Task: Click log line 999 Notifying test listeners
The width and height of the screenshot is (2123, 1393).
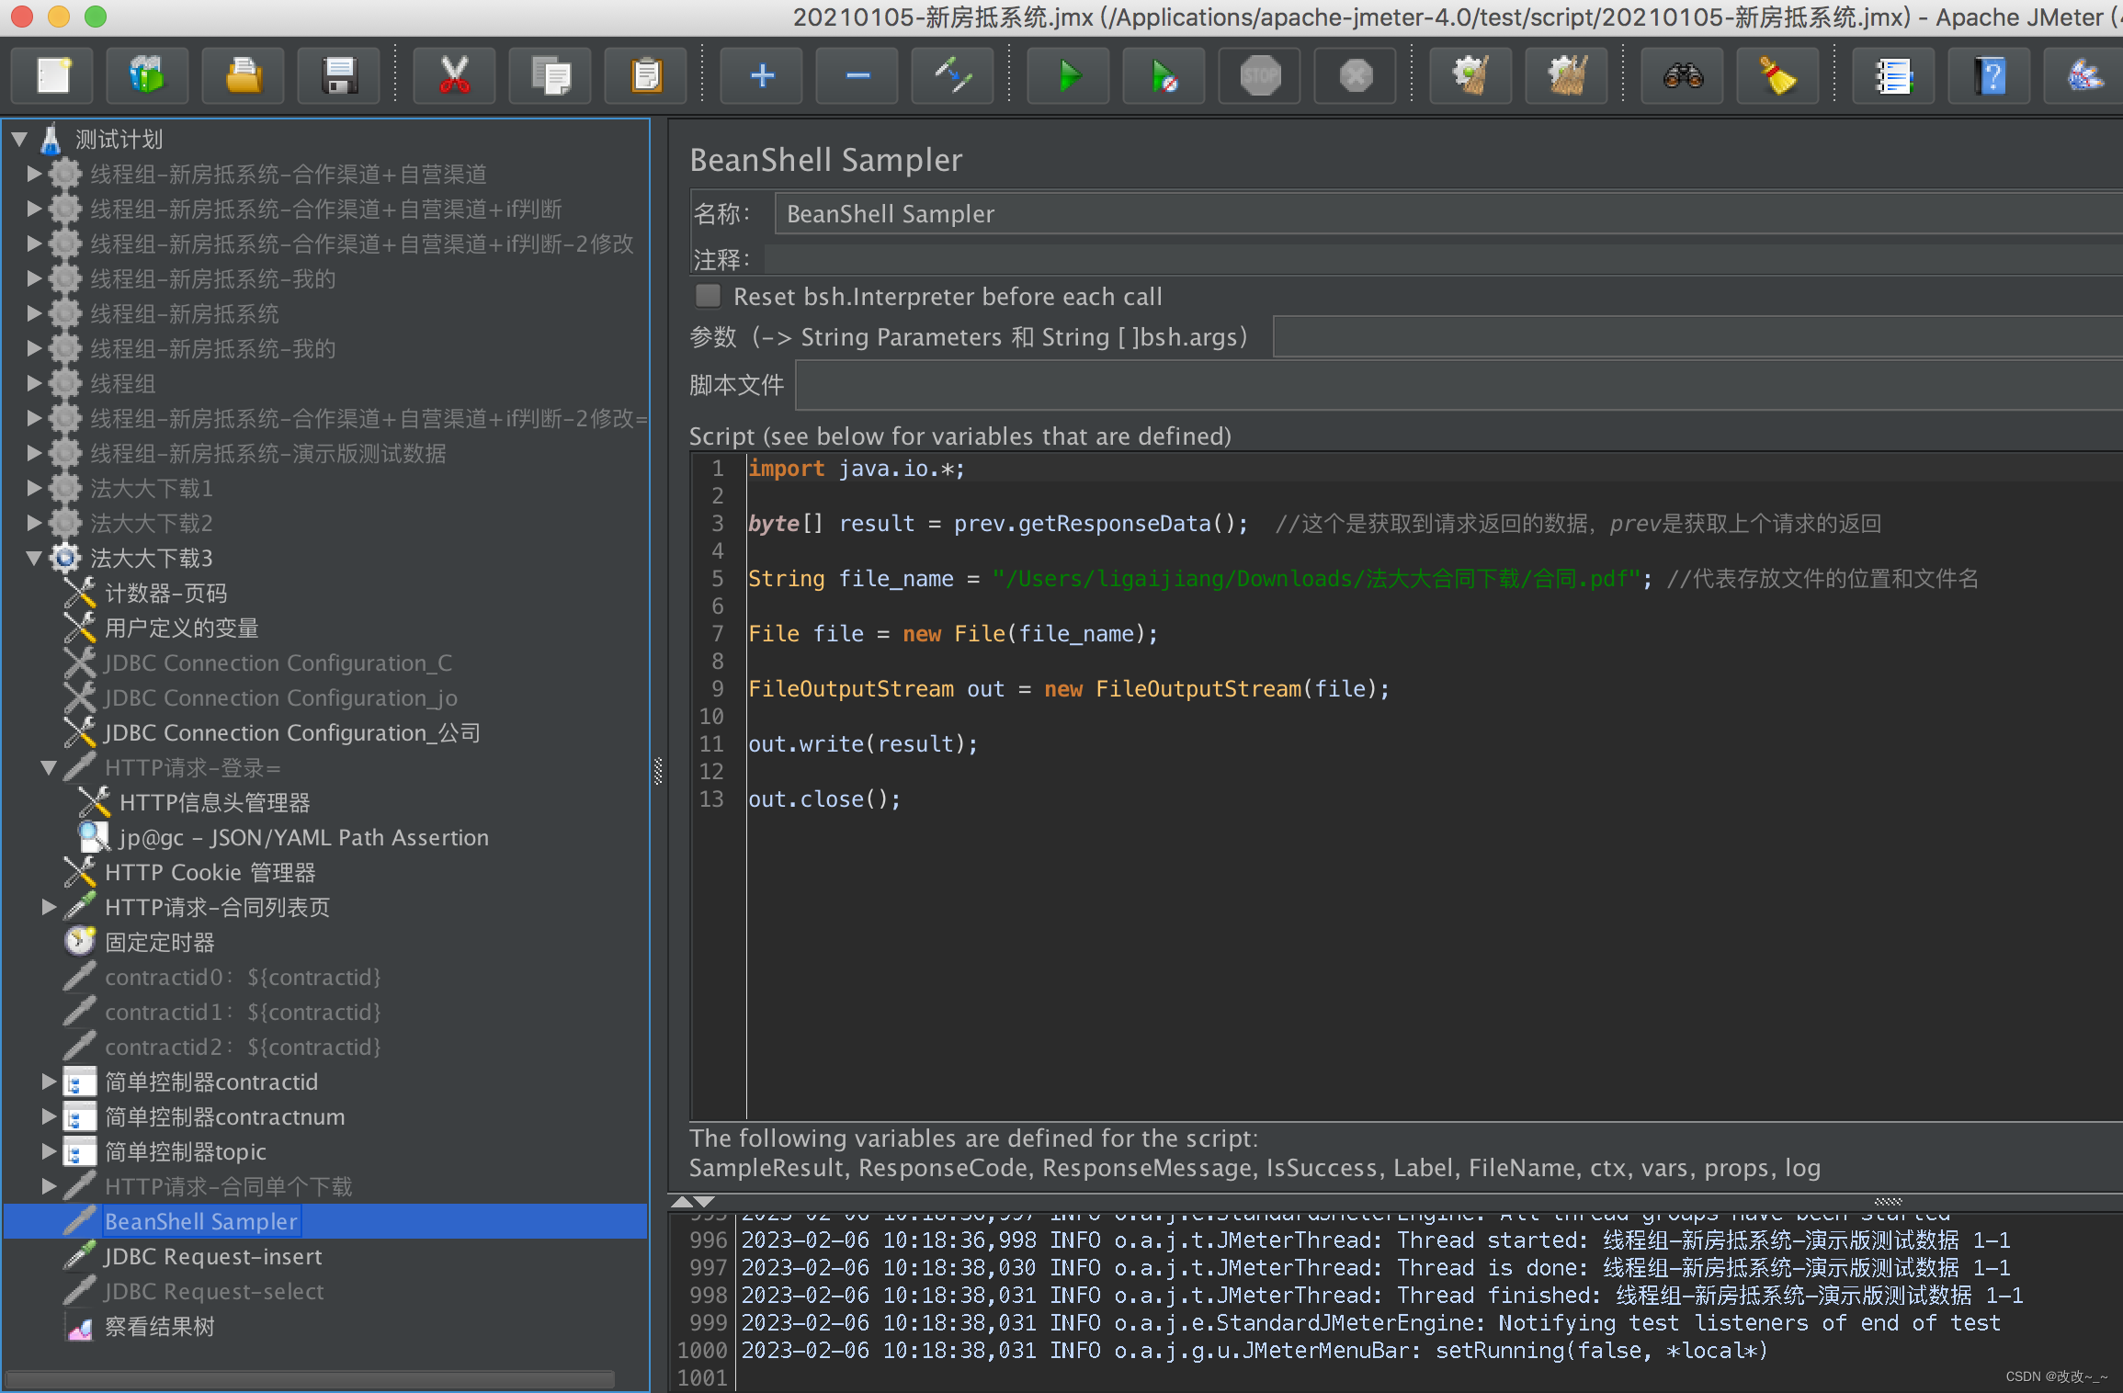Action: 1370,1322
